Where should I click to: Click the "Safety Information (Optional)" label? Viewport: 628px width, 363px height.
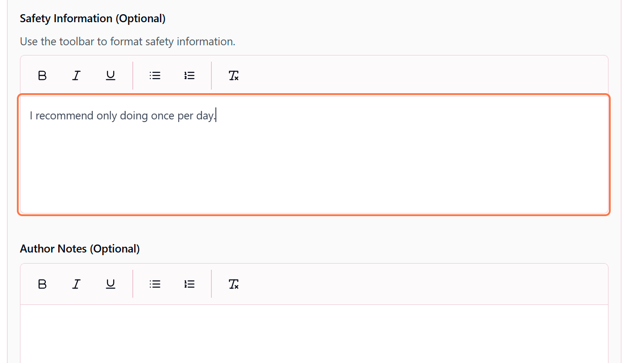(92, 19)
